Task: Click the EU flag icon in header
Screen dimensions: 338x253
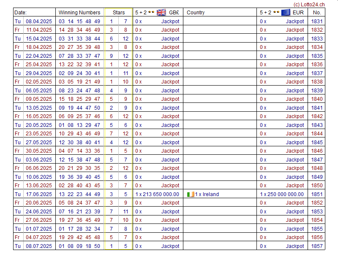Action: (286, 12)
